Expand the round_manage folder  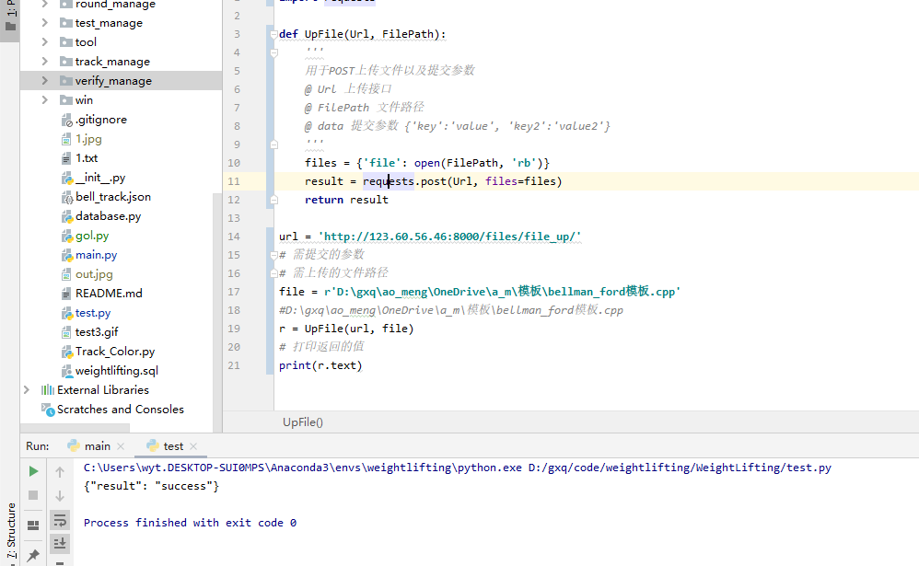coord(44,4)
